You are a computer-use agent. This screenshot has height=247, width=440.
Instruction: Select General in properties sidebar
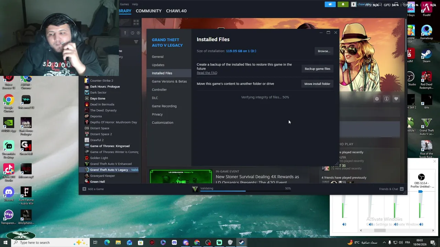tap(158, 57)
